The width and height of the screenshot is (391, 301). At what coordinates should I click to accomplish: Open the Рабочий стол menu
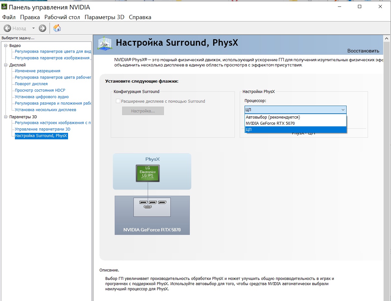(62, 17)
